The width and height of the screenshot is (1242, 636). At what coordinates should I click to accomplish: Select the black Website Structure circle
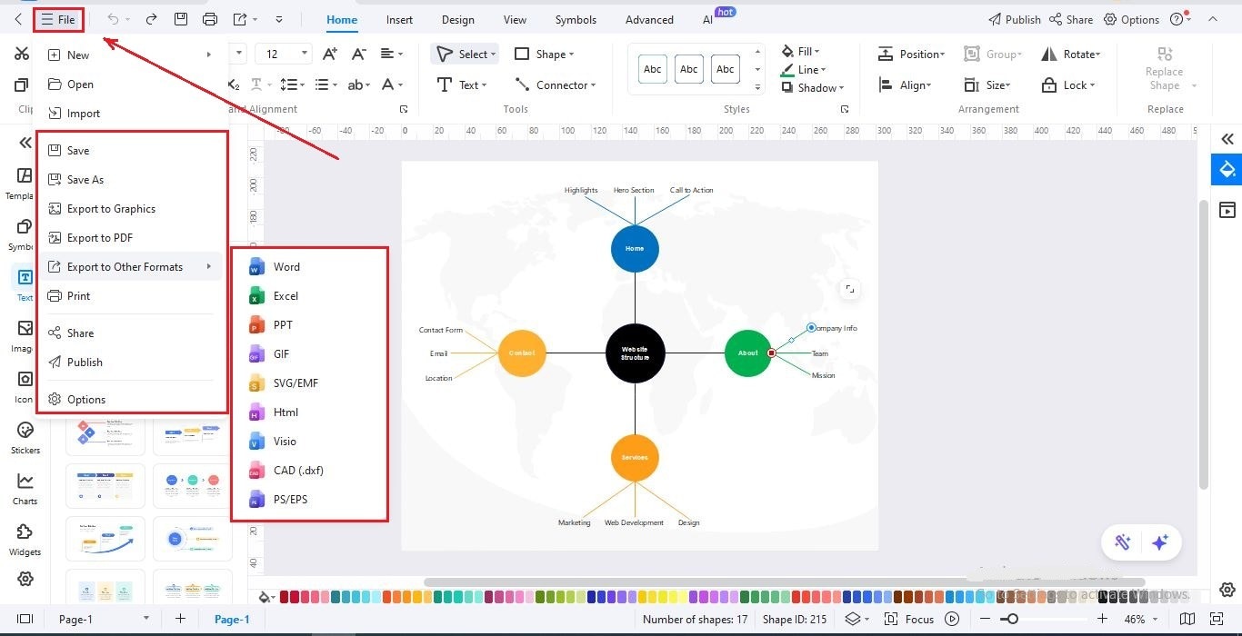click(x=635, y=353)
